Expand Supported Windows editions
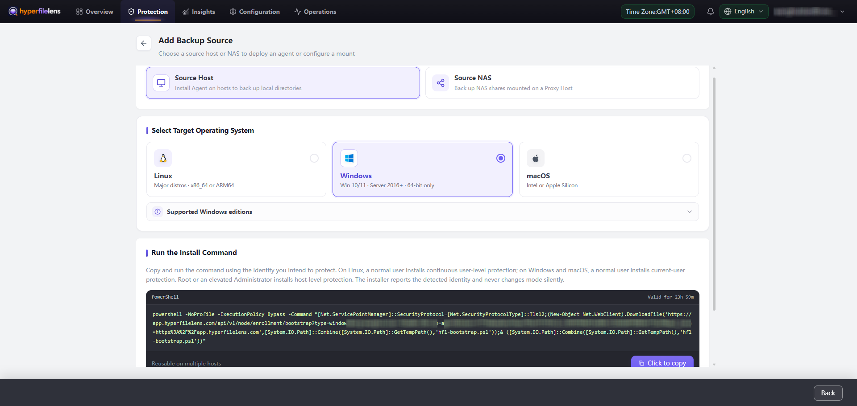The width and height of the screenshot is (857, 406). (423, 212)
